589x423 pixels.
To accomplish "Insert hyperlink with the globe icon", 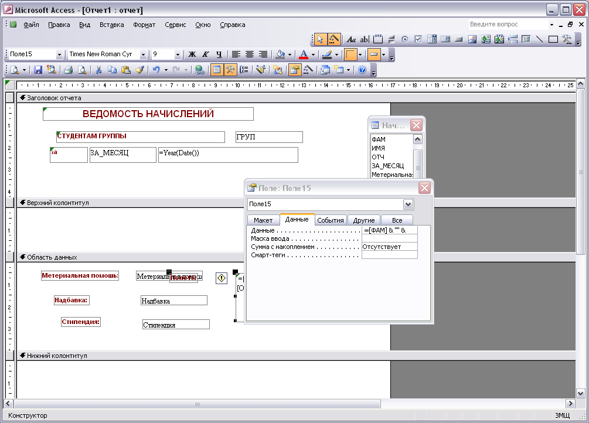I will click(200, 70).
